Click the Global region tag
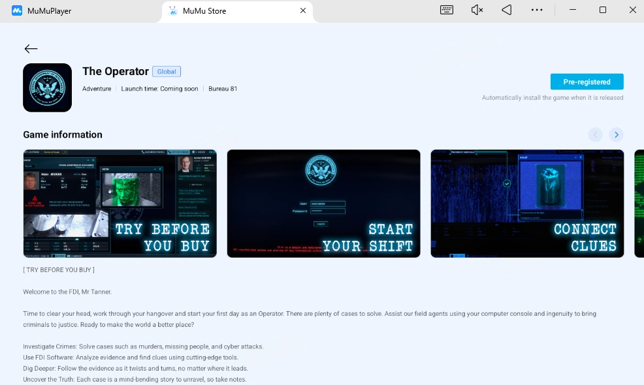 click(167, 71)
